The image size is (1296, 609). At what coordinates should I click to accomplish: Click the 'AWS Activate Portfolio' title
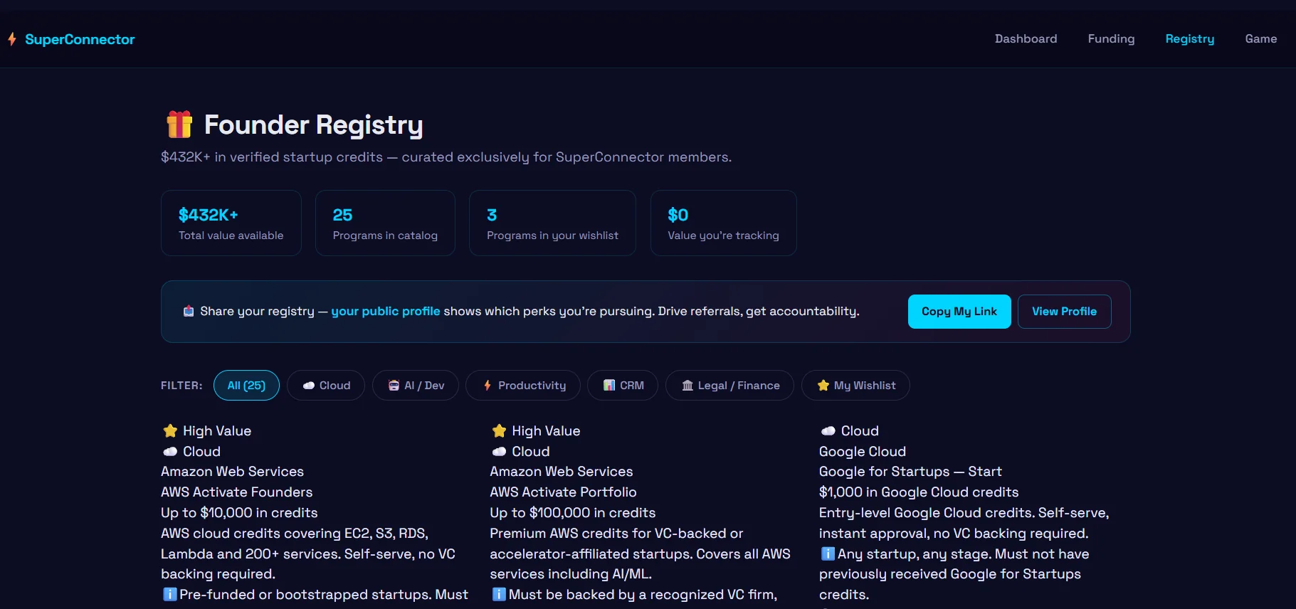pyautogui.click(x=563, y=492)
